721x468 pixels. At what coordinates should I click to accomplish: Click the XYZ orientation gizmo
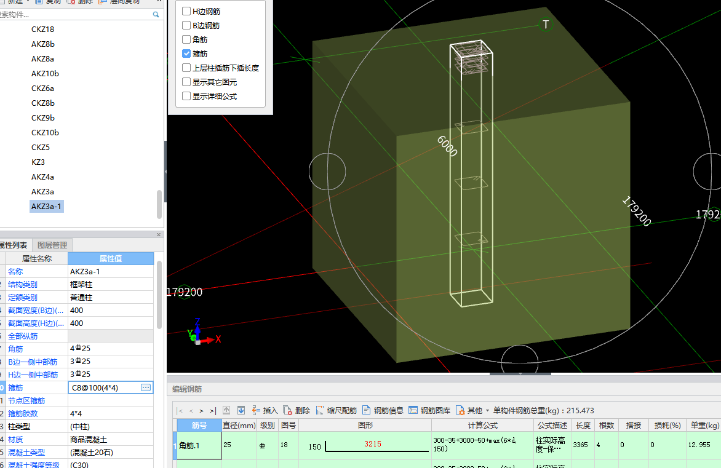tap(203, 332)
